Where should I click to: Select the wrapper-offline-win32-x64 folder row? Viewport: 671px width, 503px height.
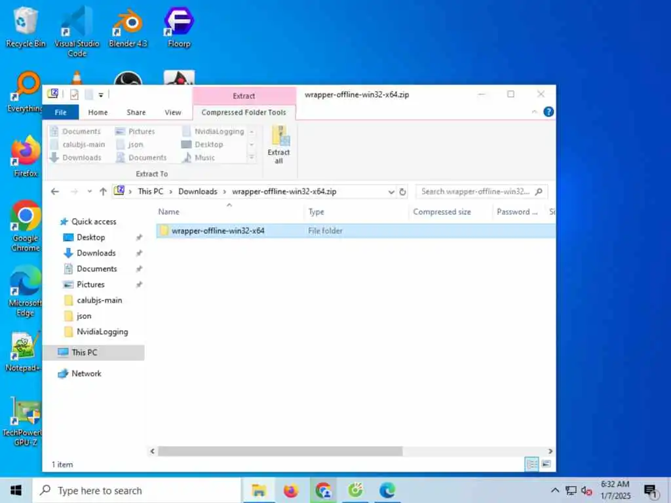[x=355, y=231]
